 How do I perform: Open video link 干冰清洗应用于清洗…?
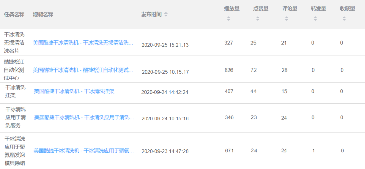point(84,117)
